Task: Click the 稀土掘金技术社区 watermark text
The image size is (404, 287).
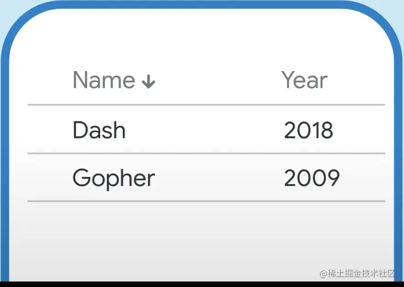Action: click(x=362, y=273)
